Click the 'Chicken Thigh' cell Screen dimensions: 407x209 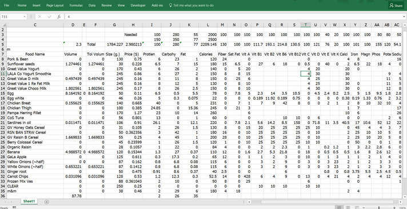click(x=35, y=108)
